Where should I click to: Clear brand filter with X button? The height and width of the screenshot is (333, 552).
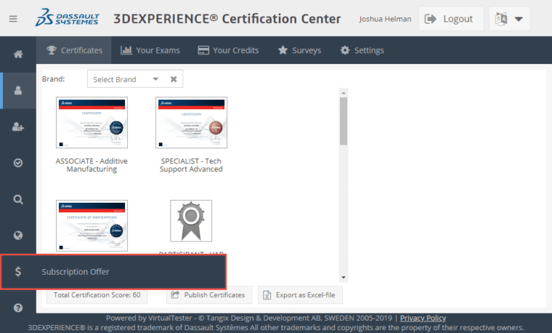tap(173, 79)
